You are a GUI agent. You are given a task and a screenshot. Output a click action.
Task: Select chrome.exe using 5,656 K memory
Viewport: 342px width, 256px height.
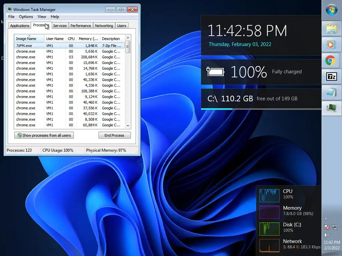coord(69,51)
